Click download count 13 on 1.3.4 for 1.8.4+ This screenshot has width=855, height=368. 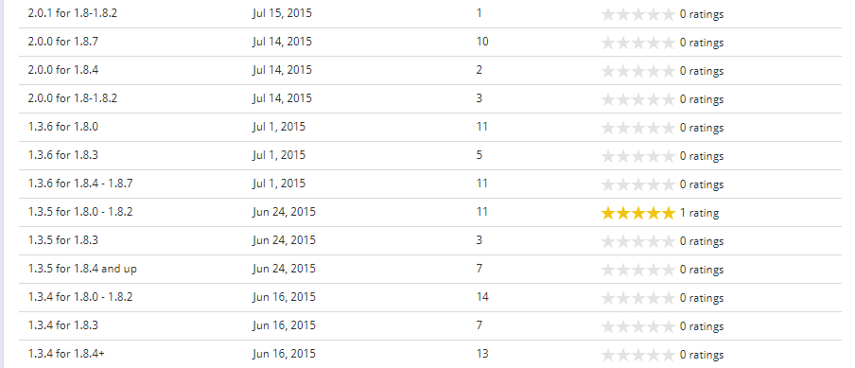pos(482,353)
